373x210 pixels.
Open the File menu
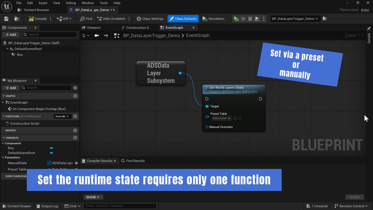click(x=19, y=3)
